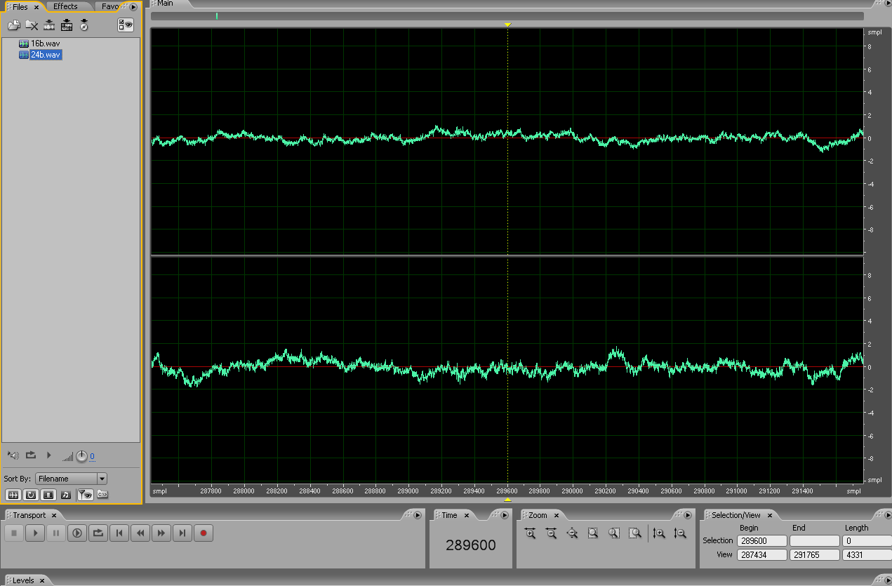Toggle Show Full Path folder icon
892x586 pixels.
pyautogui.click(x=102, y=494)
